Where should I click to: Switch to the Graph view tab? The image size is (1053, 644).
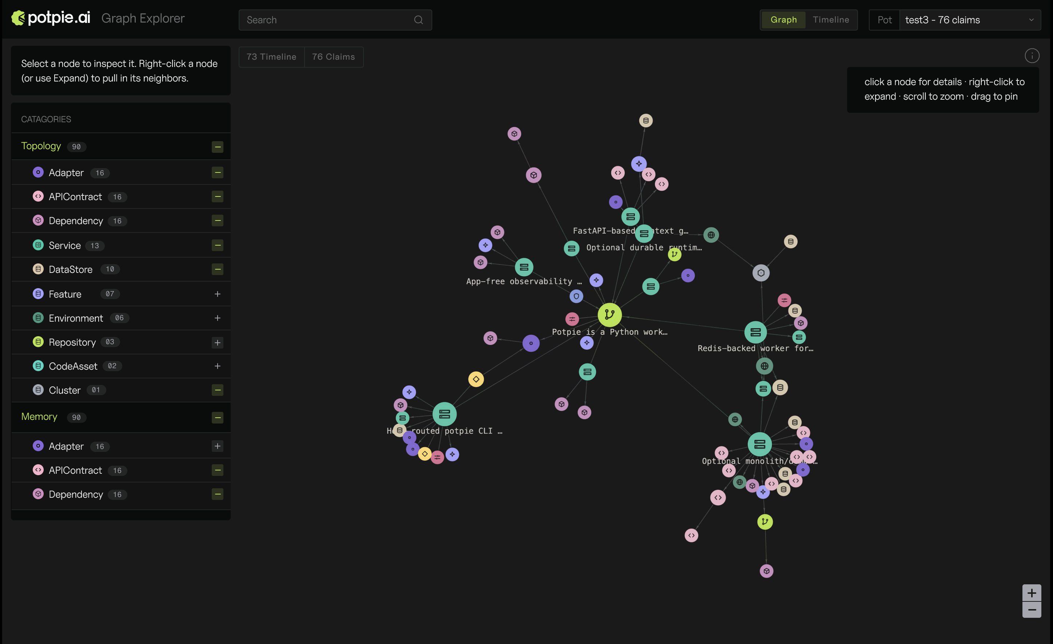click(783, 20)
